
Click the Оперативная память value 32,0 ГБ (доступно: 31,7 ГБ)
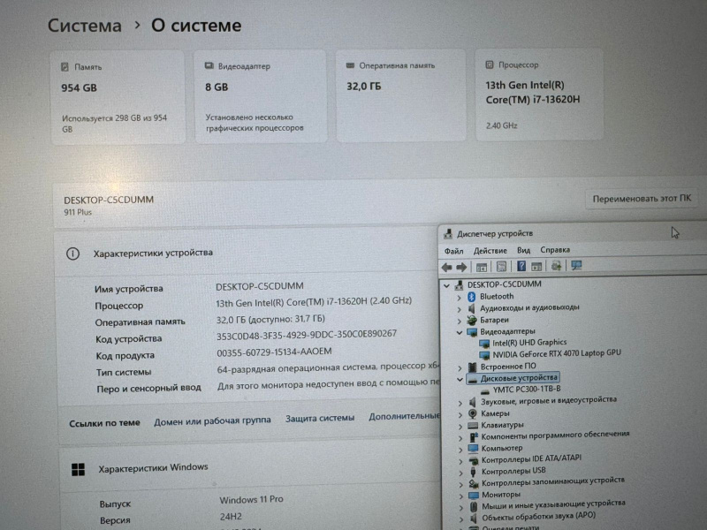[x=270, y=319]
